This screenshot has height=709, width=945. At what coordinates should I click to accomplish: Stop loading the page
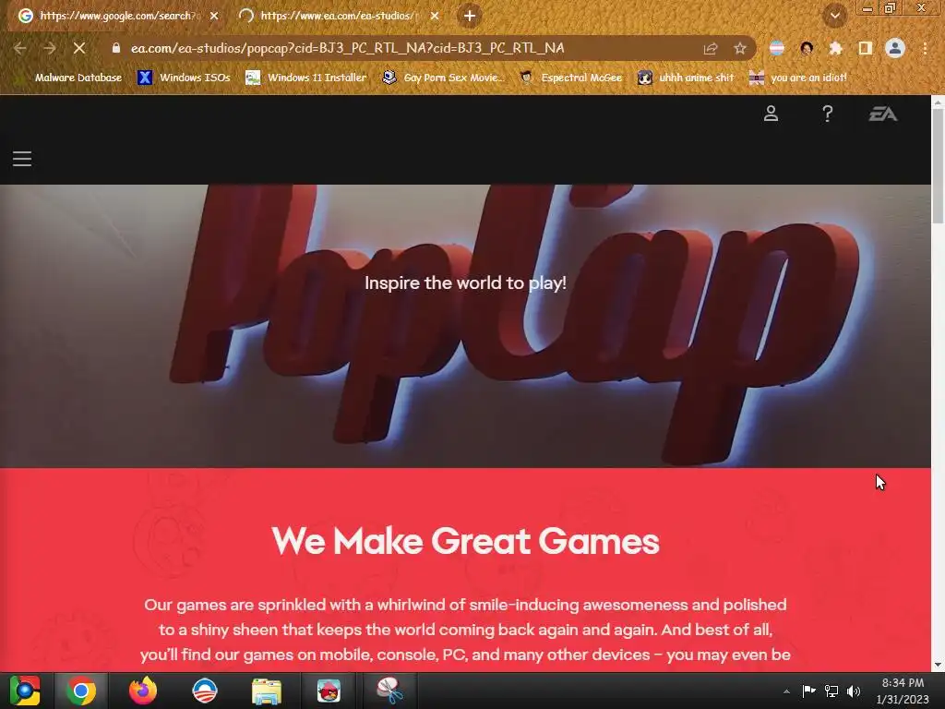79,48
